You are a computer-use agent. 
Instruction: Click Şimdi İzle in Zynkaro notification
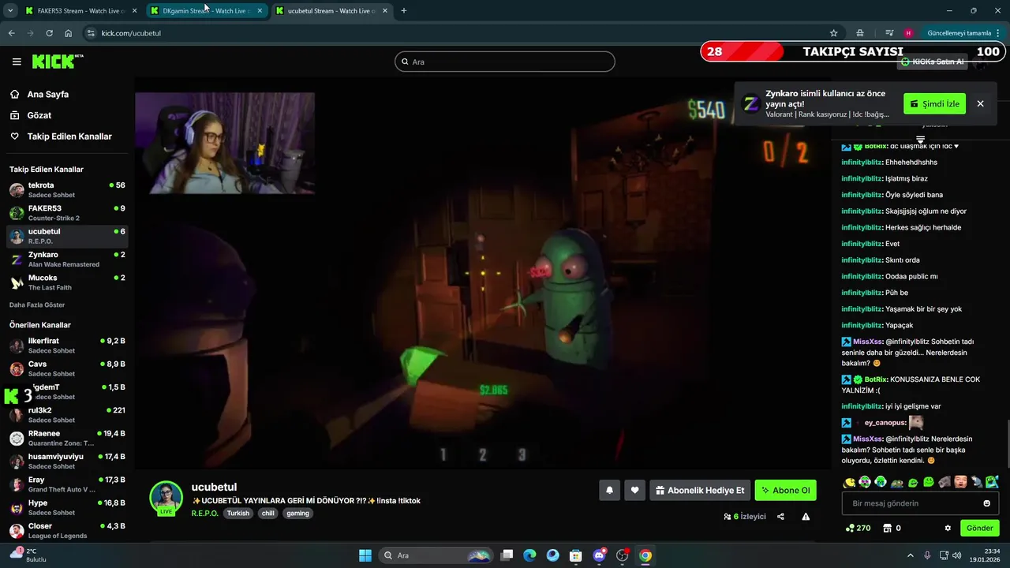(934, 104)
